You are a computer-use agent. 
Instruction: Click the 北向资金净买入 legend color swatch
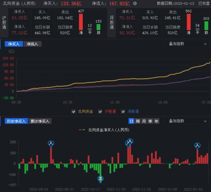tap(82, 130)
